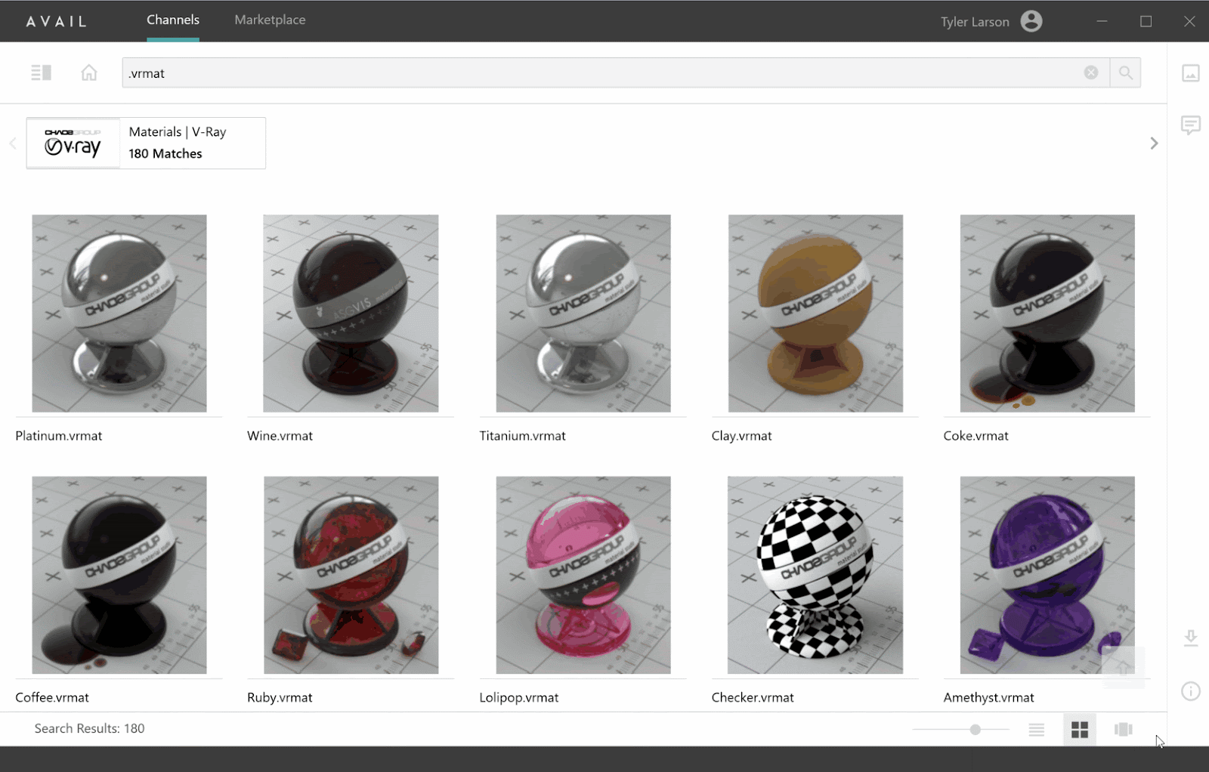The width and height of the screenshot is (1209, 772).
Task: Open the image preview side panel
Action: [1191, 73]
